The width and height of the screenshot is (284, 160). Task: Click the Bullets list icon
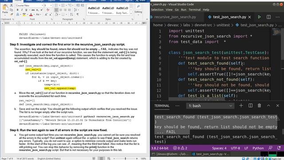56,5
